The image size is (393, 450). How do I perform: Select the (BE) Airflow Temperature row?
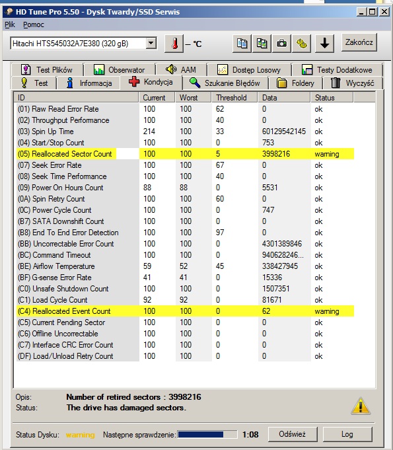point(186,266)
